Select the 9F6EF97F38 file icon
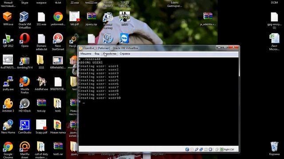The width and height of the screenshot is (284, 159). coord(58,83)
